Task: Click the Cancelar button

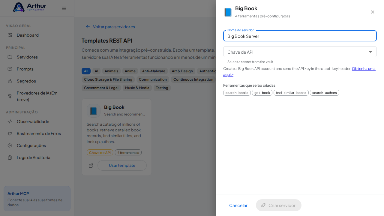Action: click(238, 205)
